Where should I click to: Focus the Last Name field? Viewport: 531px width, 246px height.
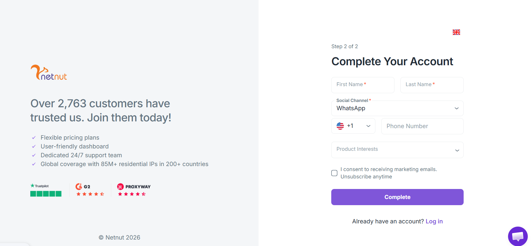pyautogui.click(x=432, y=85)
